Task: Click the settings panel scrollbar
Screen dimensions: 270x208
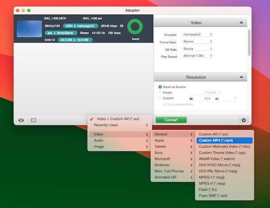Action: 249,42
